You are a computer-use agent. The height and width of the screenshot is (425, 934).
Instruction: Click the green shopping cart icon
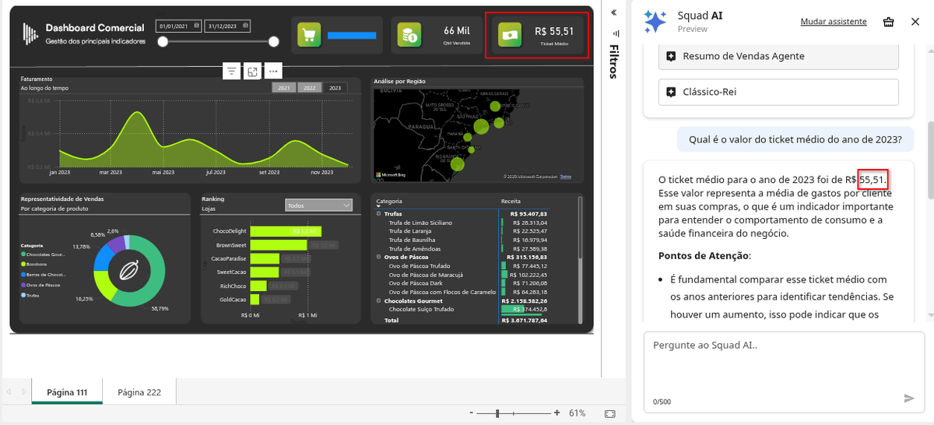(309, 35)
